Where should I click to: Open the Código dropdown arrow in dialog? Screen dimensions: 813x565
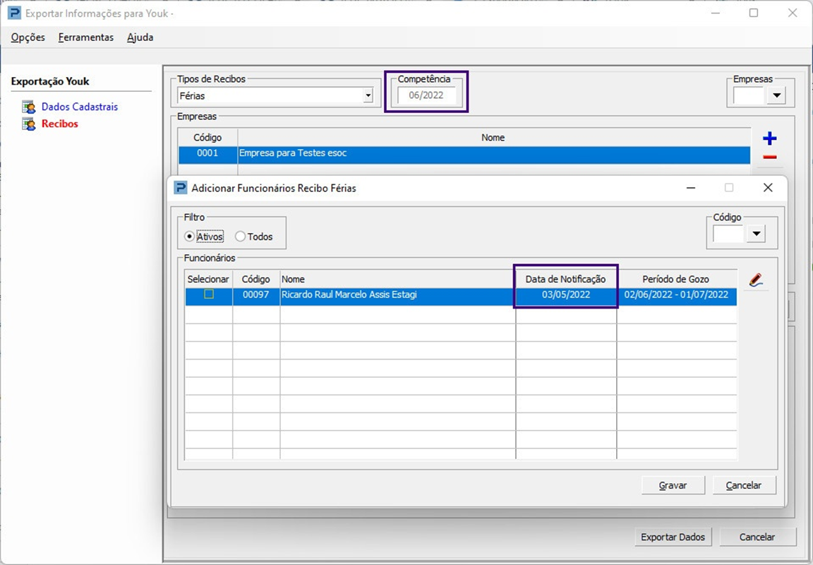pos(756,234)
